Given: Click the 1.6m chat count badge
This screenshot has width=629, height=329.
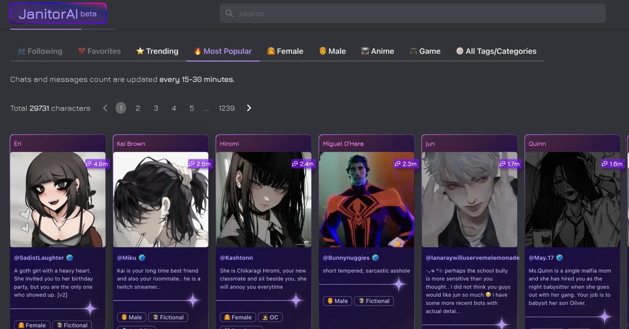Looking at the screenshot, I should (612, 164).
